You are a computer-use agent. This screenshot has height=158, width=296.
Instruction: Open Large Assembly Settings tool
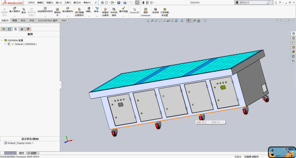(165, 12)
